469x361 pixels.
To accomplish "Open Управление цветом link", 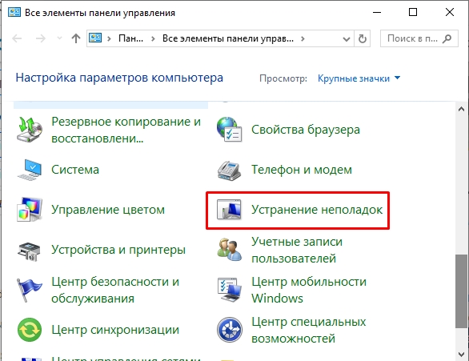I will [108, 210].
